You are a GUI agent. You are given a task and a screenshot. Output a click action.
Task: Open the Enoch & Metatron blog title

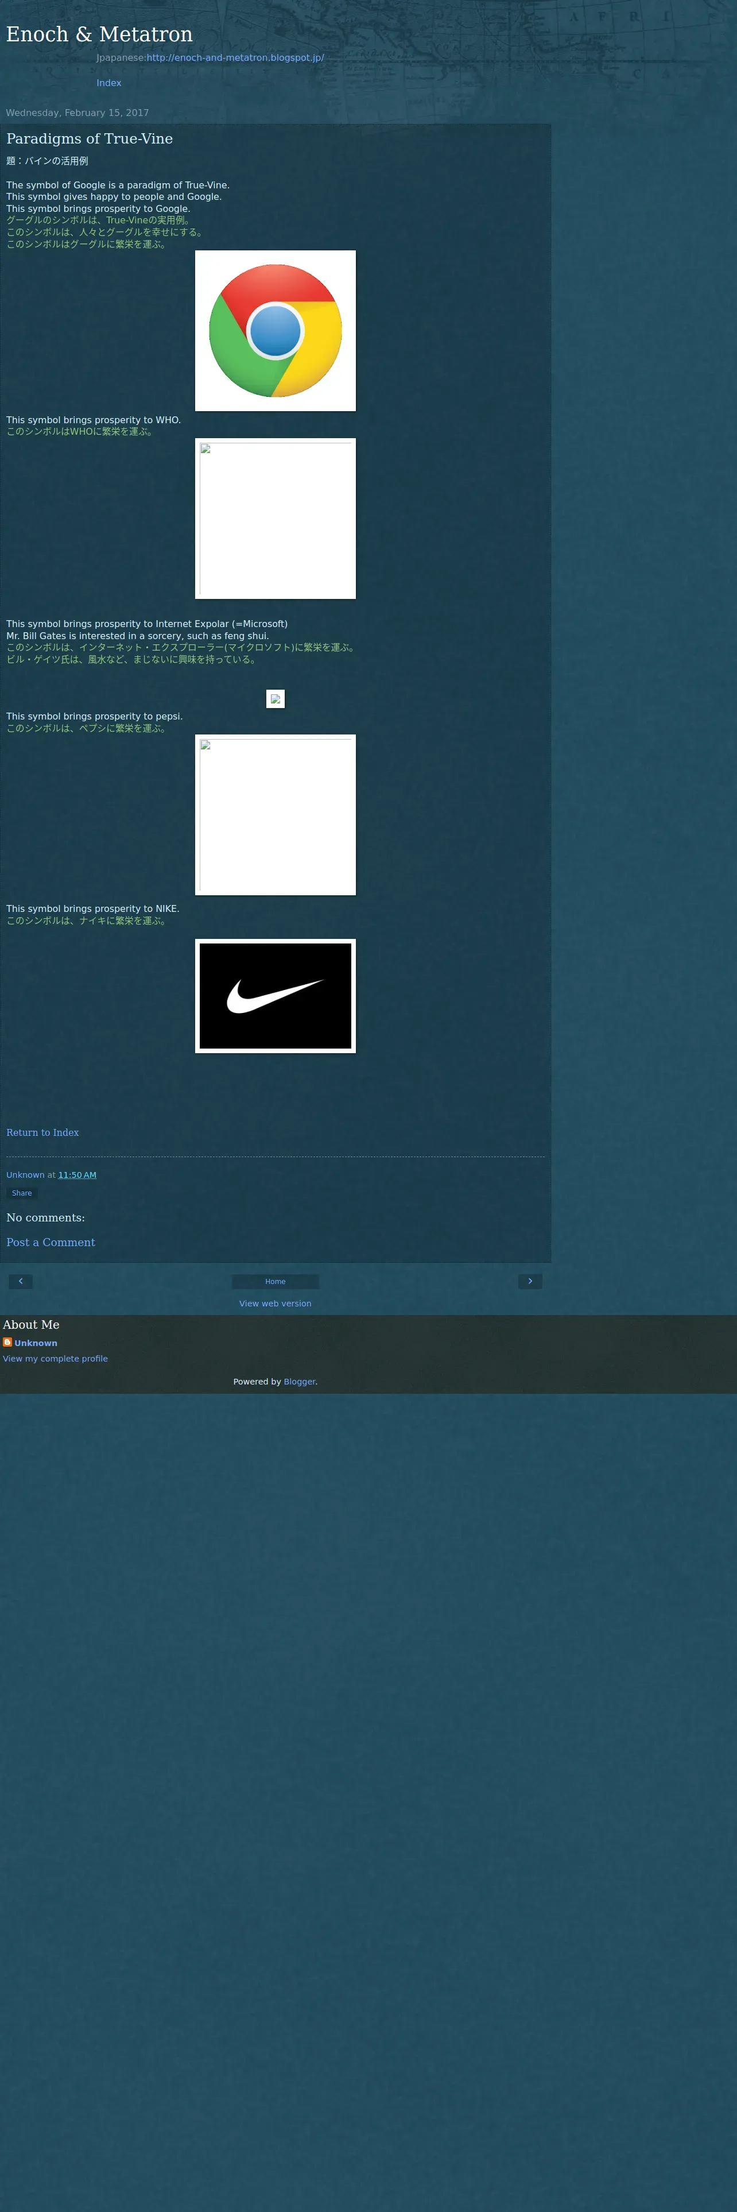point(99,34)
